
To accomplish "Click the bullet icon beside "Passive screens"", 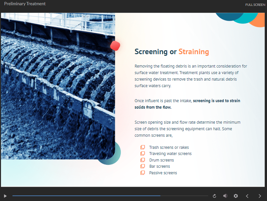I will 143,173.
